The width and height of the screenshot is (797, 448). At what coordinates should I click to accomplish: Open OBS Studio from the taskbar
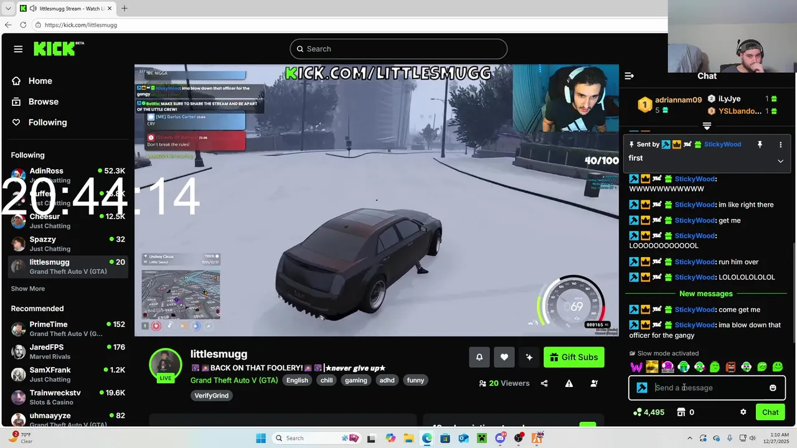tap(519, 438)
